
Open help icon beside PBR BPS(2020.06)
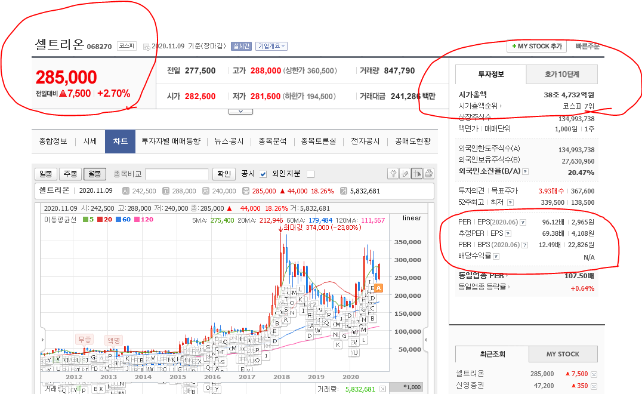pyautogui.click(x=525, y=245)
